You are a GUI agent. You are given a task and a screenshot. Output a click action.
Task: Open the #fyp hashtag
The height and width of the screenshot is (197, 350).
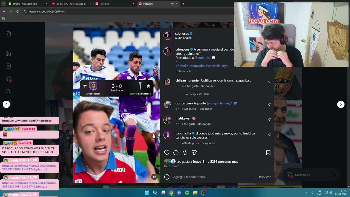[x=224, y=66]
